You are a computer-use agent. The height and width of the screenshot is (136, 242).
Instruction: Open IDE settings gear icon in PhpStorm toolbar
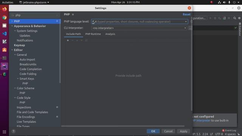[239, 18]
